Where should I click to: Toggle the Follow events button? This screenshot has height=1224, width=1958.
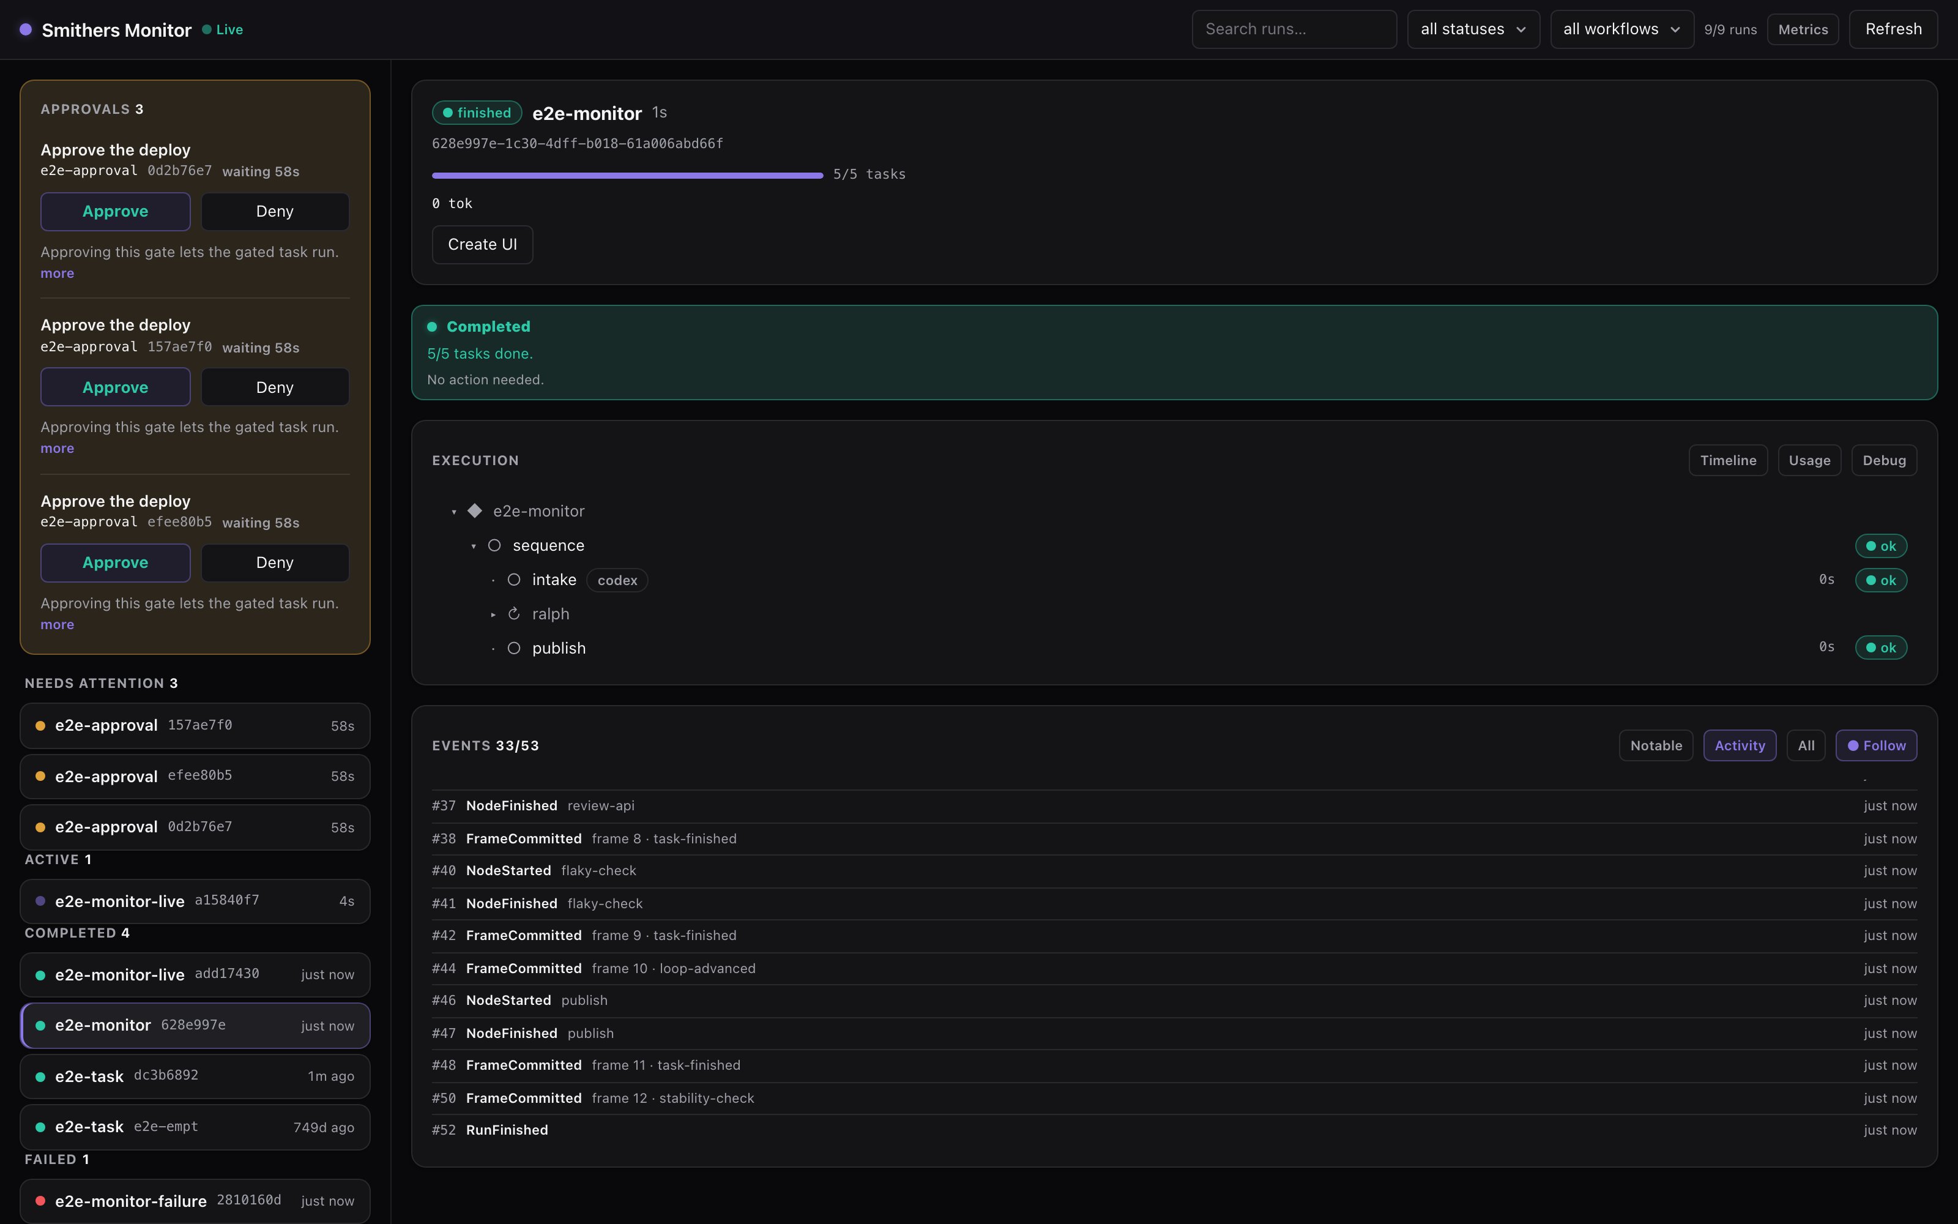(1876, 745)
